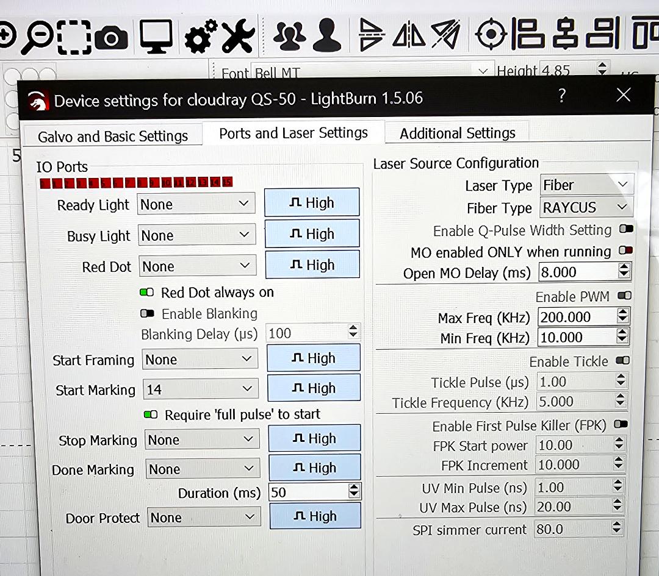Click the camera capture icon in toolbar
659x576 pixels.
[x=111, y=38]
